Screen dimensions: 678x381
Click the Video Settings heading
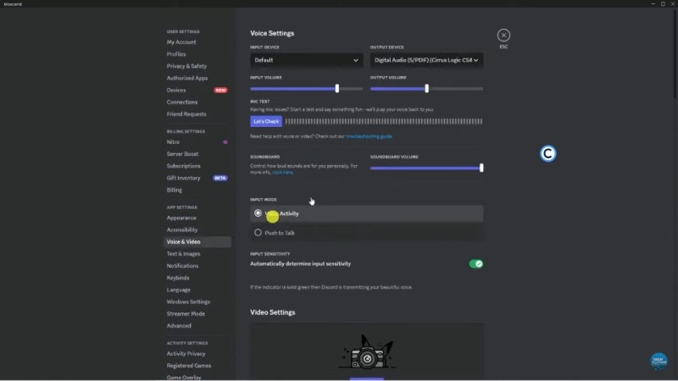pyautogui.click(x=272, y=312)
